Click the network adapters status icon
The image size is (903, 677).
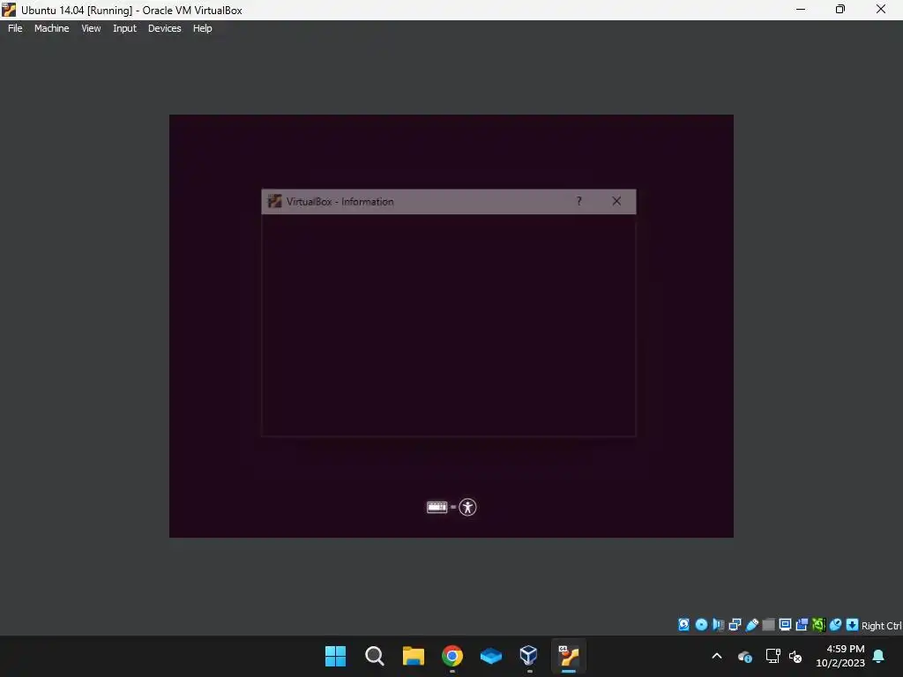pos(735,625)
